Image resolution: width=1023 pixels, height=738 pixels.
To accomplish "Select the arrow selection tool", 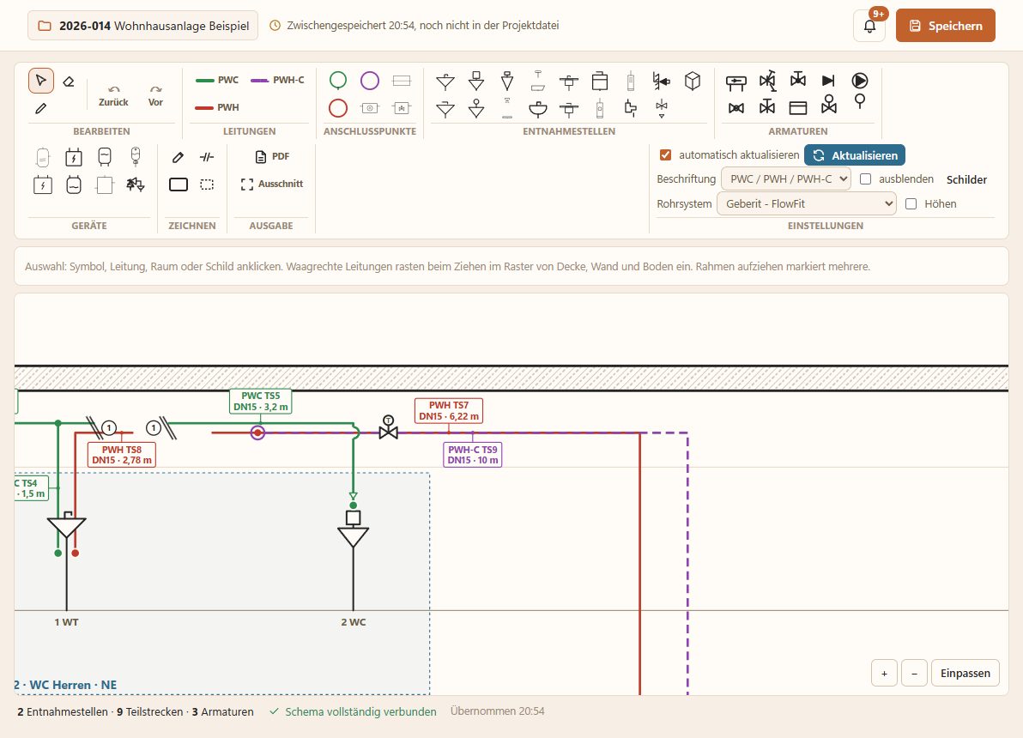I will coord(41,81).
